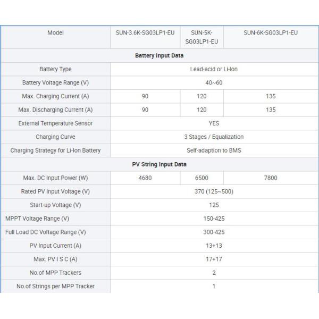This screenshot has height=319, width=319.
Task: Select the SUN-3.6K-SG03LP1-EU column header
Action: [145, 33]
